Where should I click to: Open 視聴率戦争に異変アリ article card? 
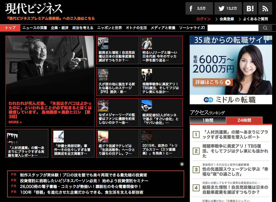[x=161, y=82]
